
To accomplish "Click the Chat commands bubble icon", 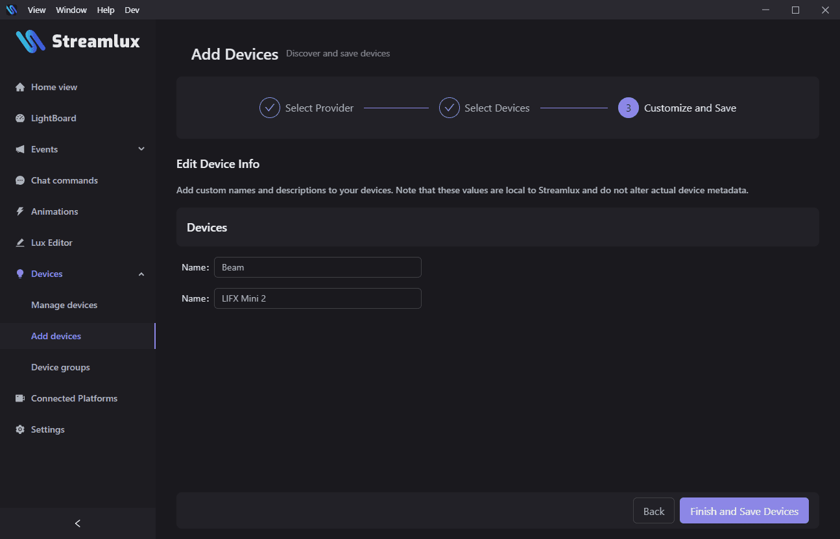I will pyautogui.click(x=19, y=181).
